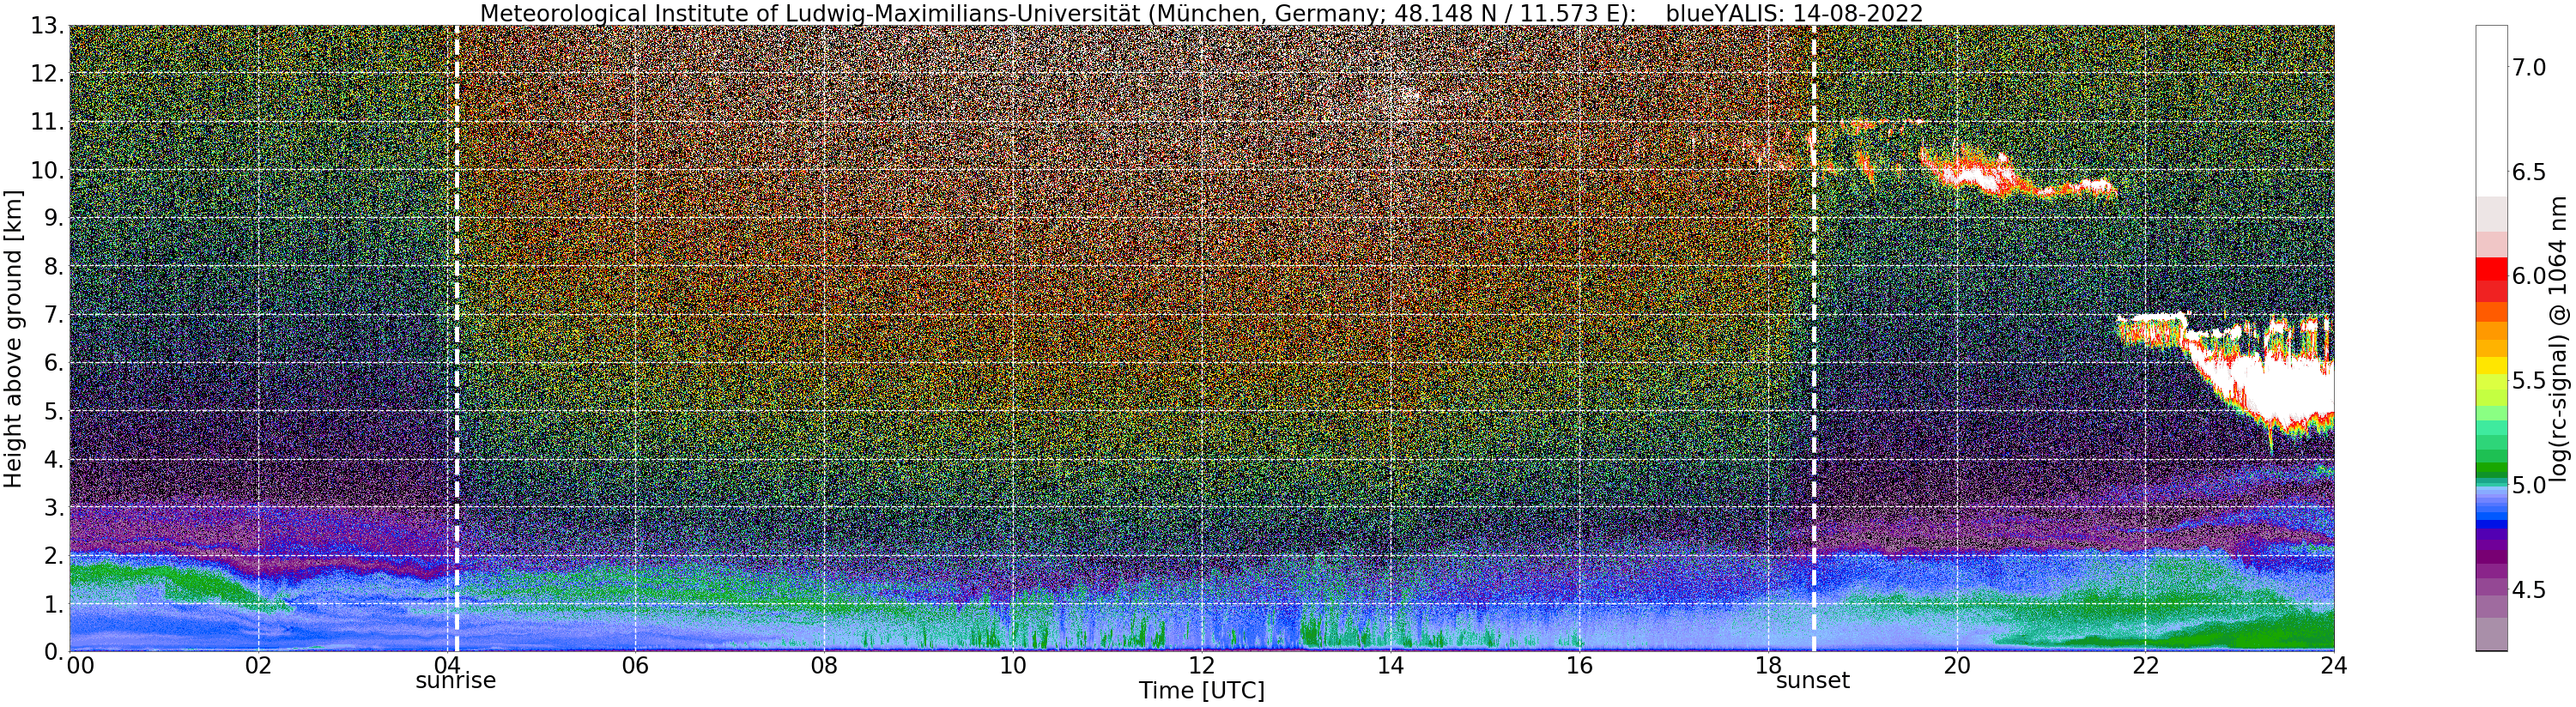This screenshot has width=2576, height=707.
Task: Click the height tick label '9.'
Action: point(54,218)
